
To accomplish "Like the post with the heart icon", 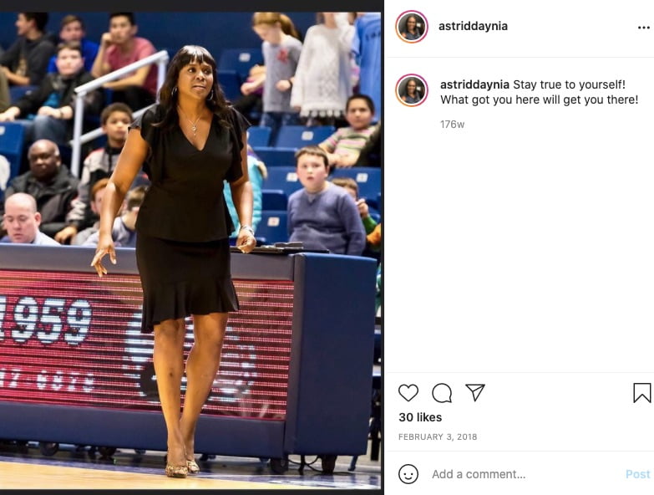I will (x=408, y=393).
